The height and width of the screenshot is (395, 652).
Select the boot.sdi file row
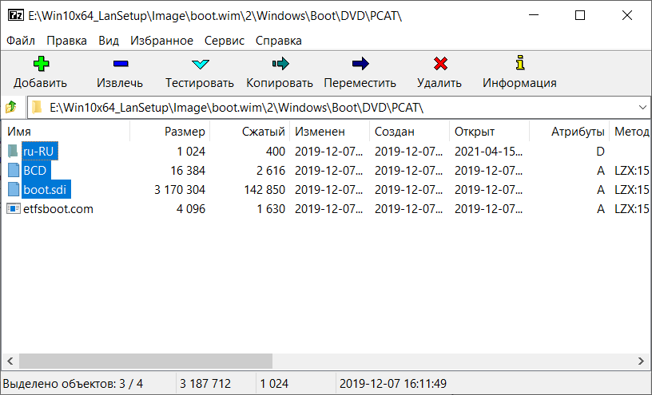[326, 190]
